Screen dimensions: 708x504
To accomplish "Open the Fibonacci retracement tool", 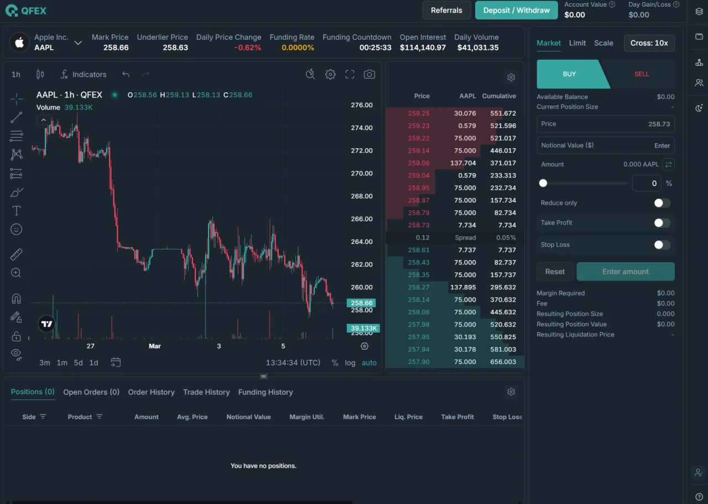I will 17,136.
